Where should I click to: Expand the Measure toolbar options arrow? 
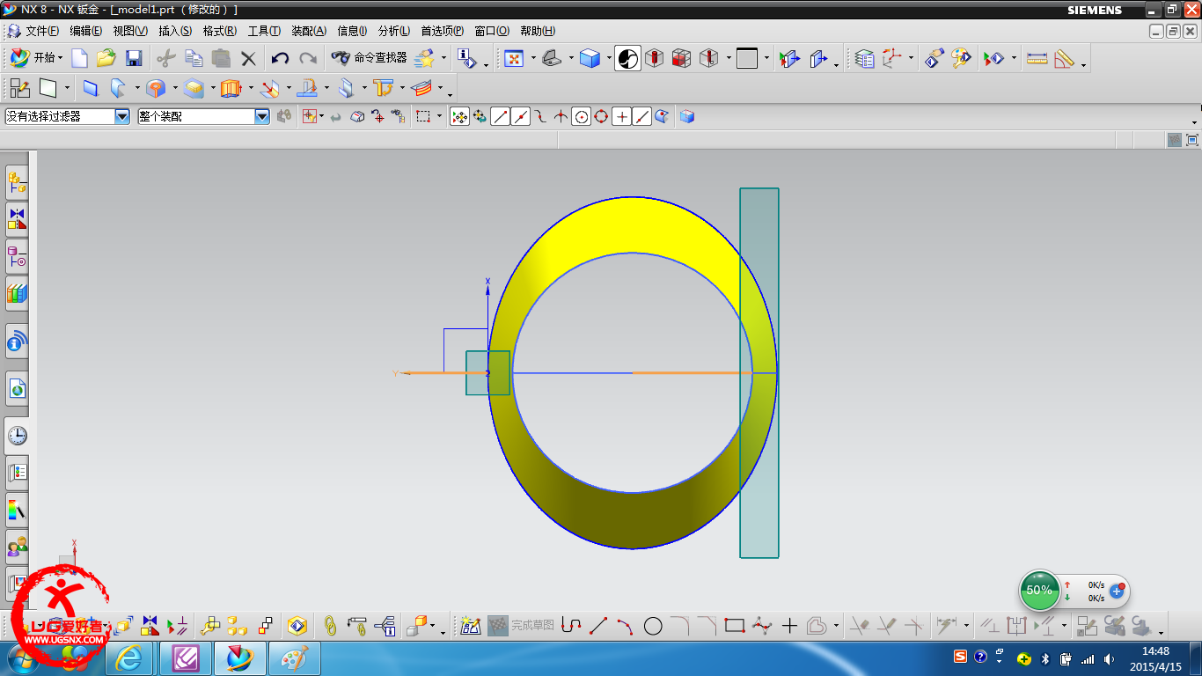click(1083, 63)
